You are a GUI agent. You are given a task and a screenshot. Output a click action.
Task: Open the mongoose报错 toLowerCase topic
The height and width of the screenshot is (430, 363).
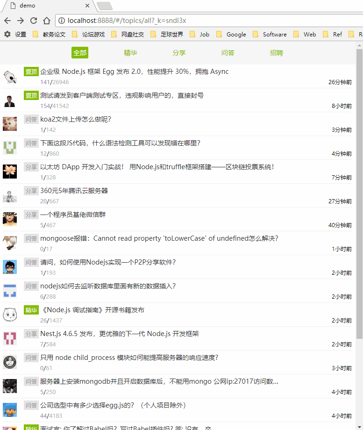159,238
